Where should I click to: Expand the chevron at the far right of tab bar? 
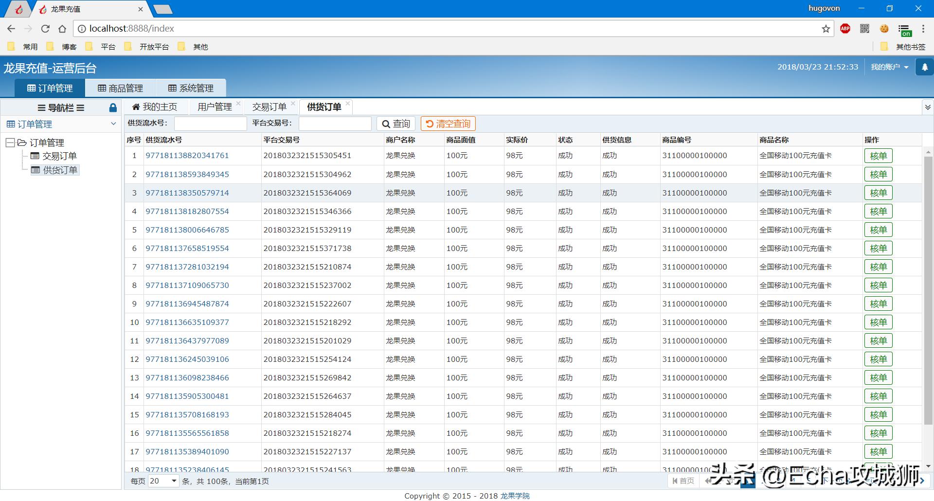point(928,107)
